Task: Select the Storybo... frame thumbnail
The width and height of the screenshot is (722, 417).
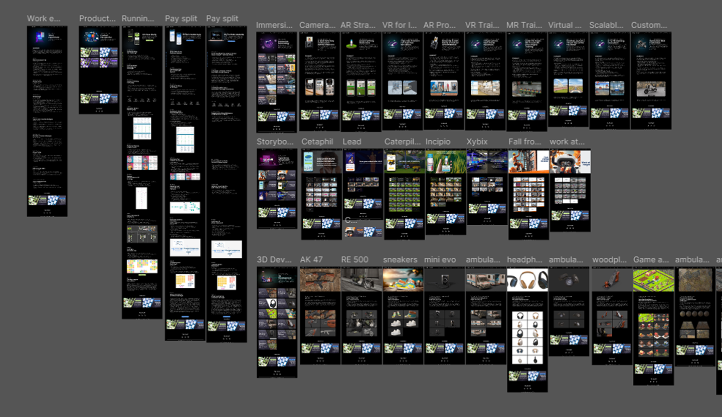Action: pos(277,189)
